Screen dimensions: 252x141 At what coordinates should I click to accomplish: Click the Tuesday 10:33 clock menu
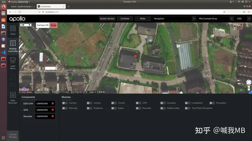point(129,2)
